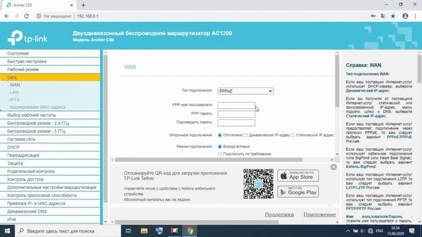The image size is (422, 237).
Task: Click the network globe tray icon
Action: [x=371, y=231]
